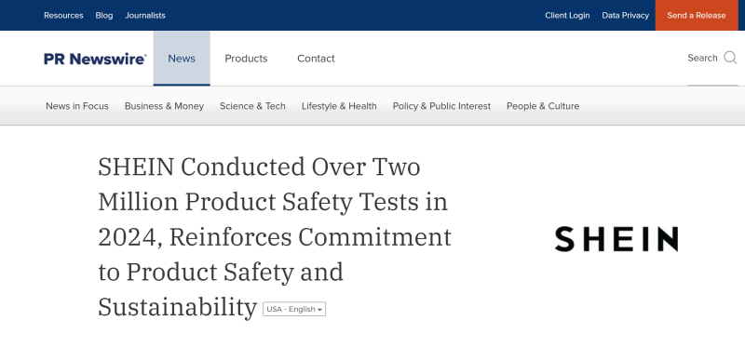
Task: Open the Resources link
Action: (63, 15)
